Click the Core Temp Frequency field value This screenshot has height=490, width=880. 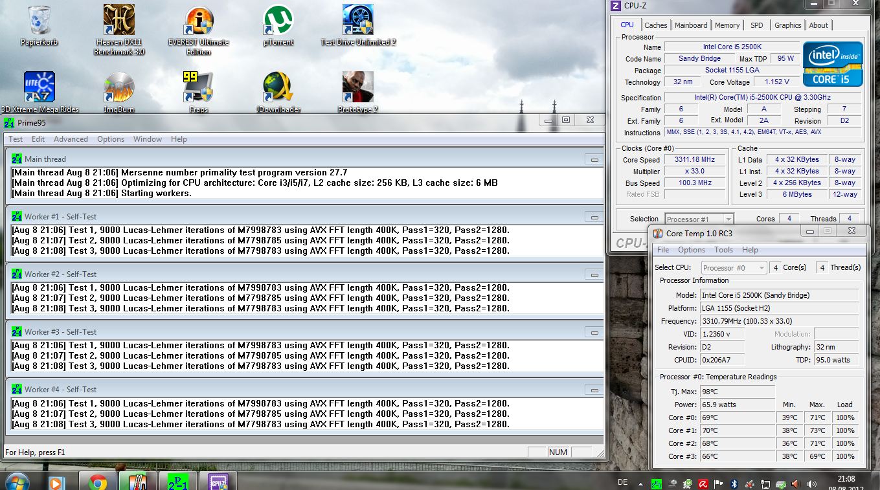[x=780, y=321]
